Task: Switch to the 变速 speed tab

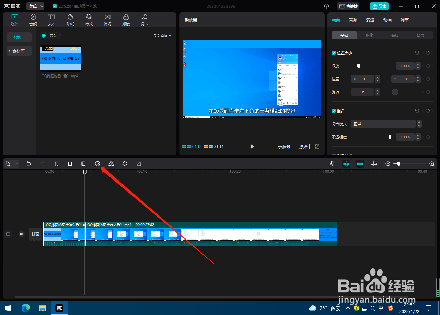Action: point(370,20)
